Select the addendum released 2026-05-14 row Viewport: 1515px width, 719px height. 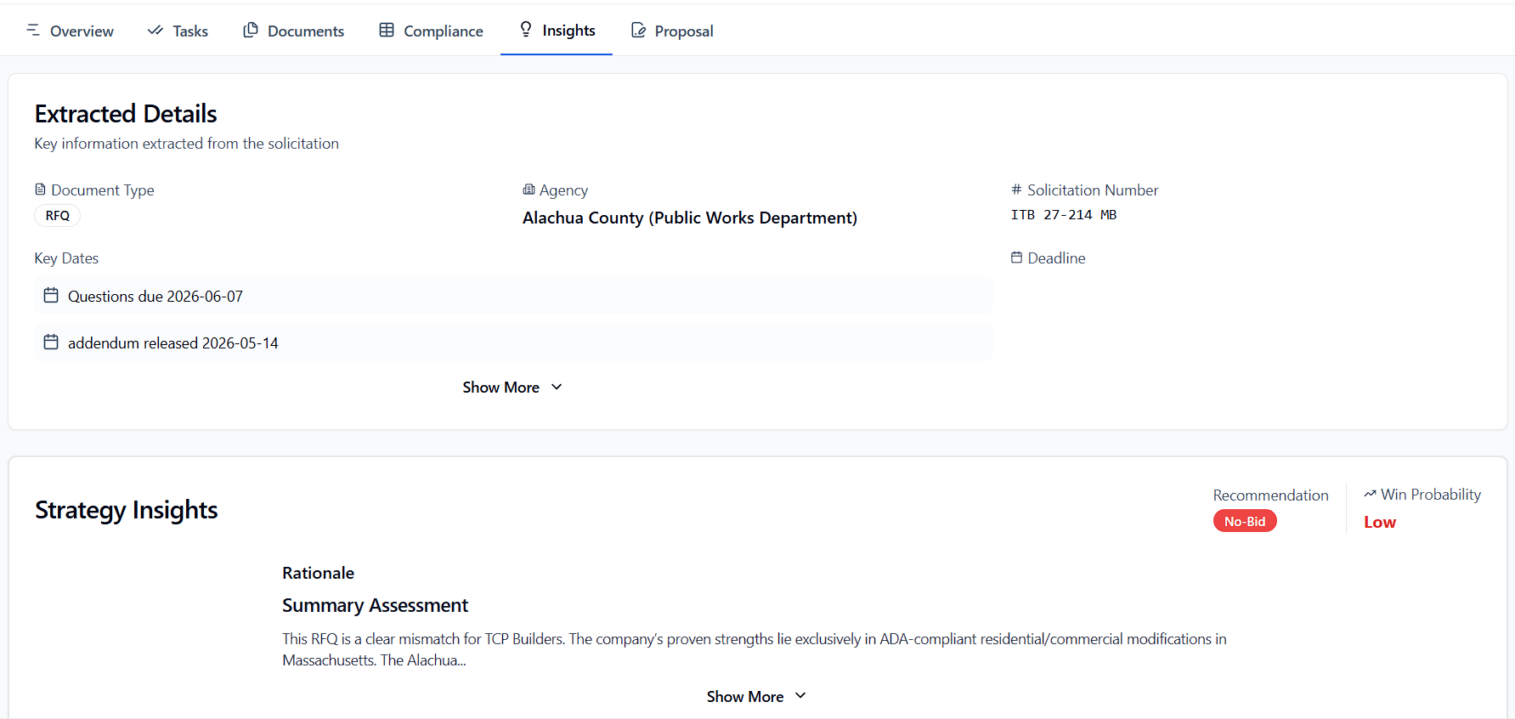[513, 343]
